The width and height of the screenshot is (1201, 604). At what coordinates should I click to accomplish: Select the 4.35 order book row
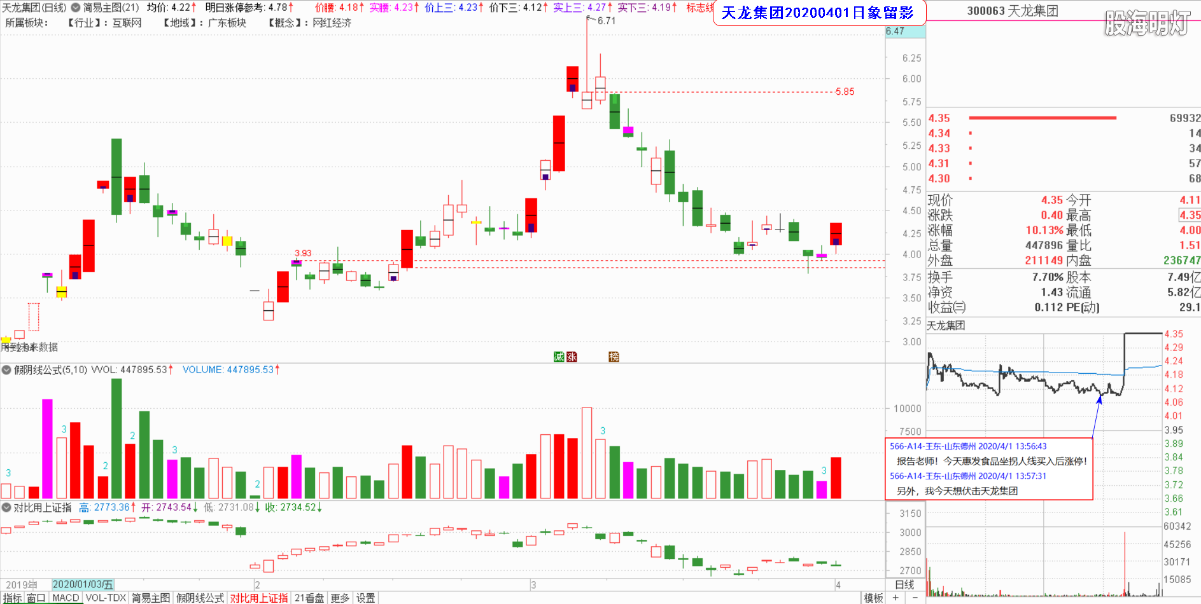[x=1064, y=118]
